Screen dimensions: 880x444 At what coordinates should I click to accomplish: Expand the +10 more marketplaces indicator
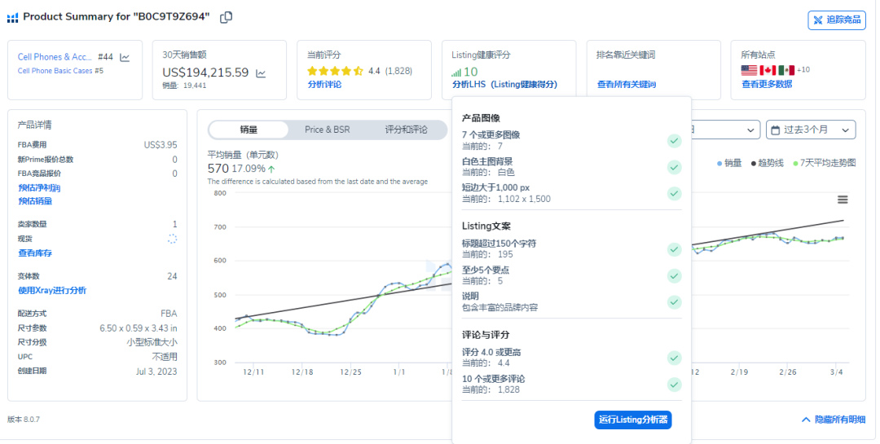pyautogui.click(x=803, y=70)
